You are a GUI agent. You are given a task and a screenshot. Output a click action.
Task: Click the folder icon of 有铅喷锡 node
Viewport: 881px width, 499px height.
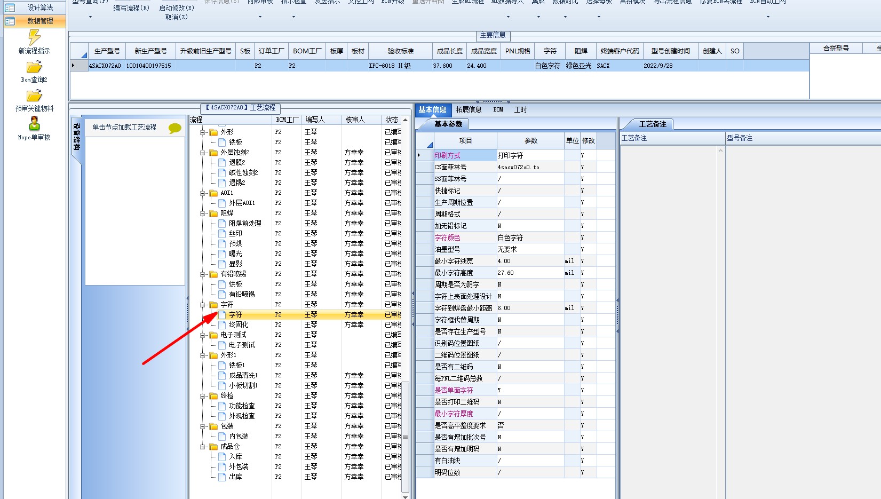click(213, 274)
